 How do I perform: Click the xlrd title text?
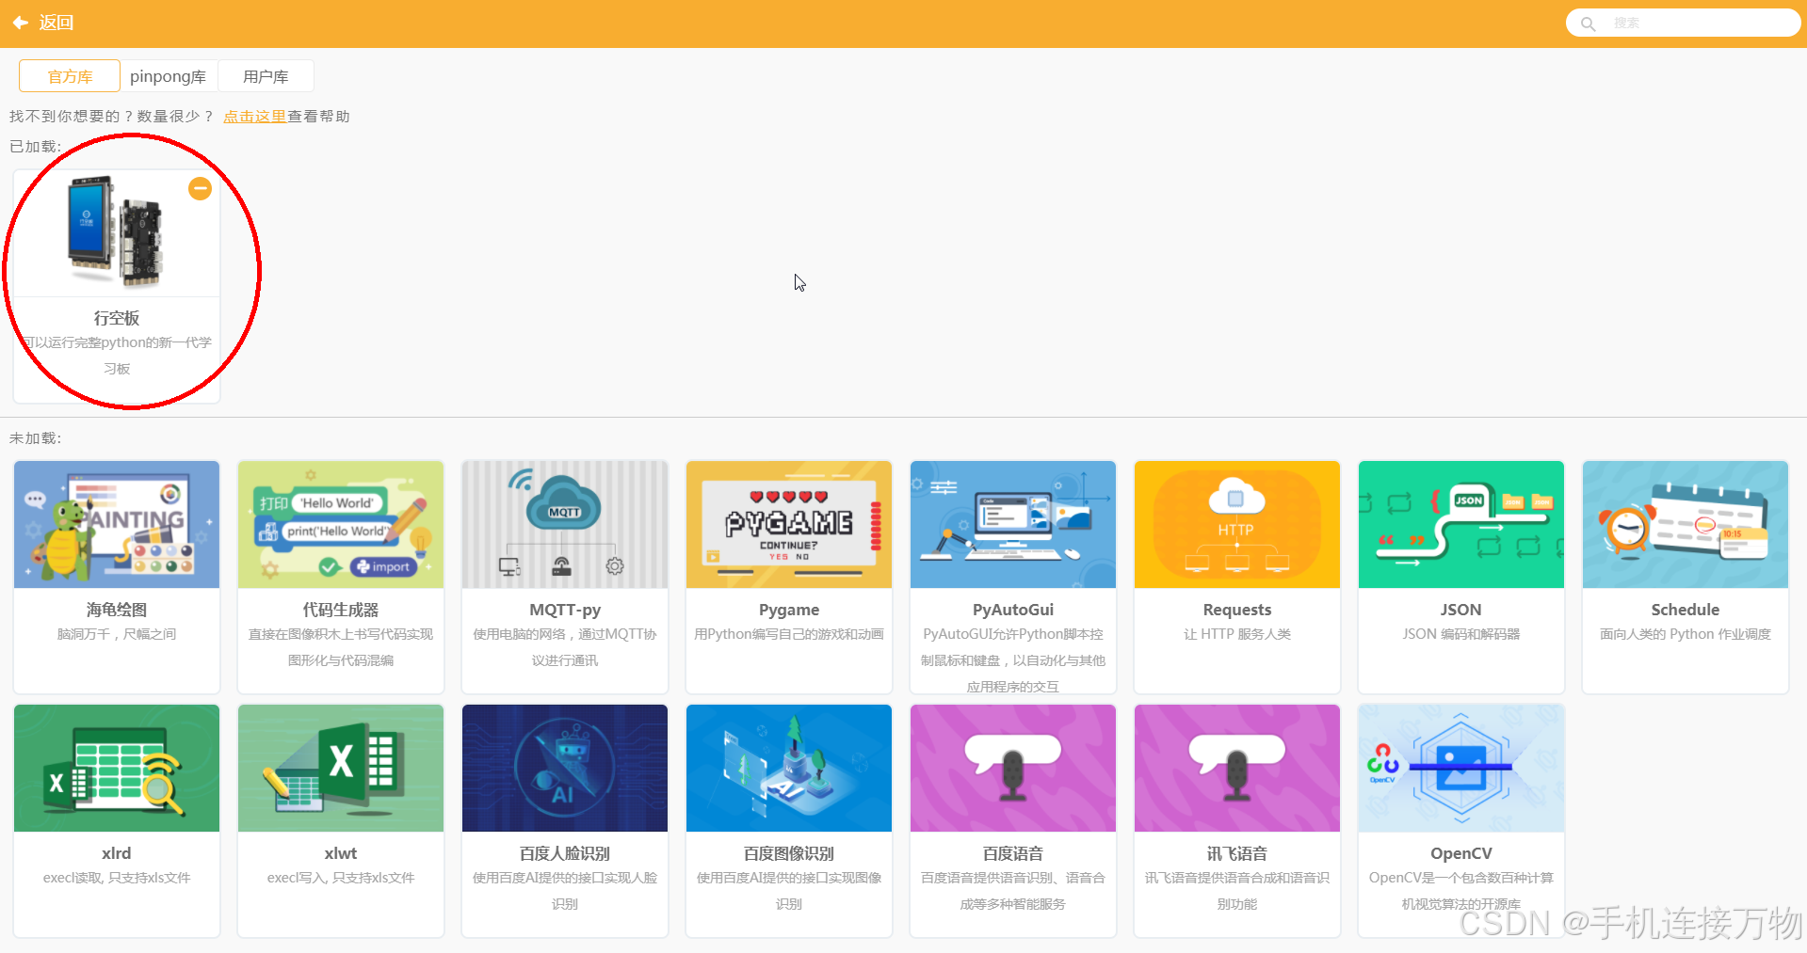117,853
